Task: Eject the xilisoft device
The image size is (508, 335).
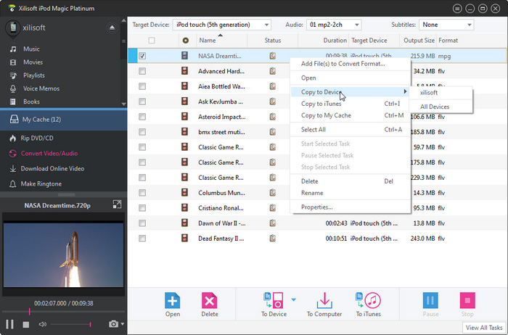Action: point(111,28)
